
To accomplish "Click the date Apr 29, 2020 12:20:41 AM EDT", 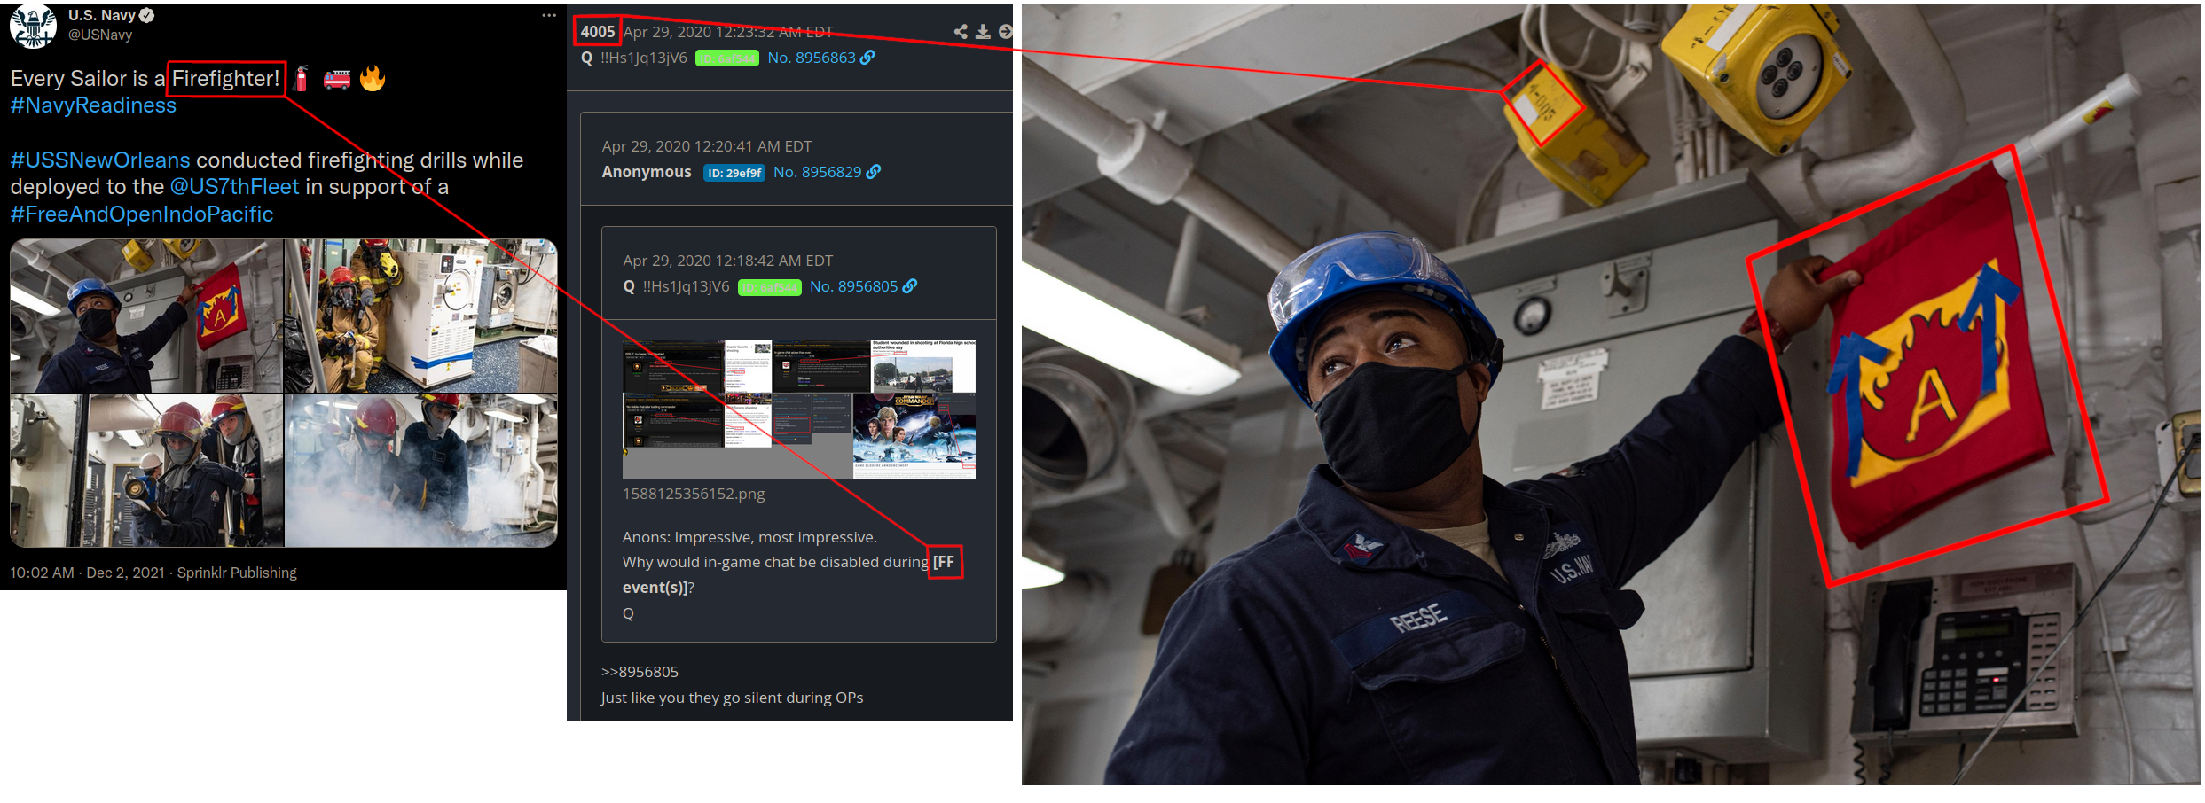I will [x=707, y=146].
